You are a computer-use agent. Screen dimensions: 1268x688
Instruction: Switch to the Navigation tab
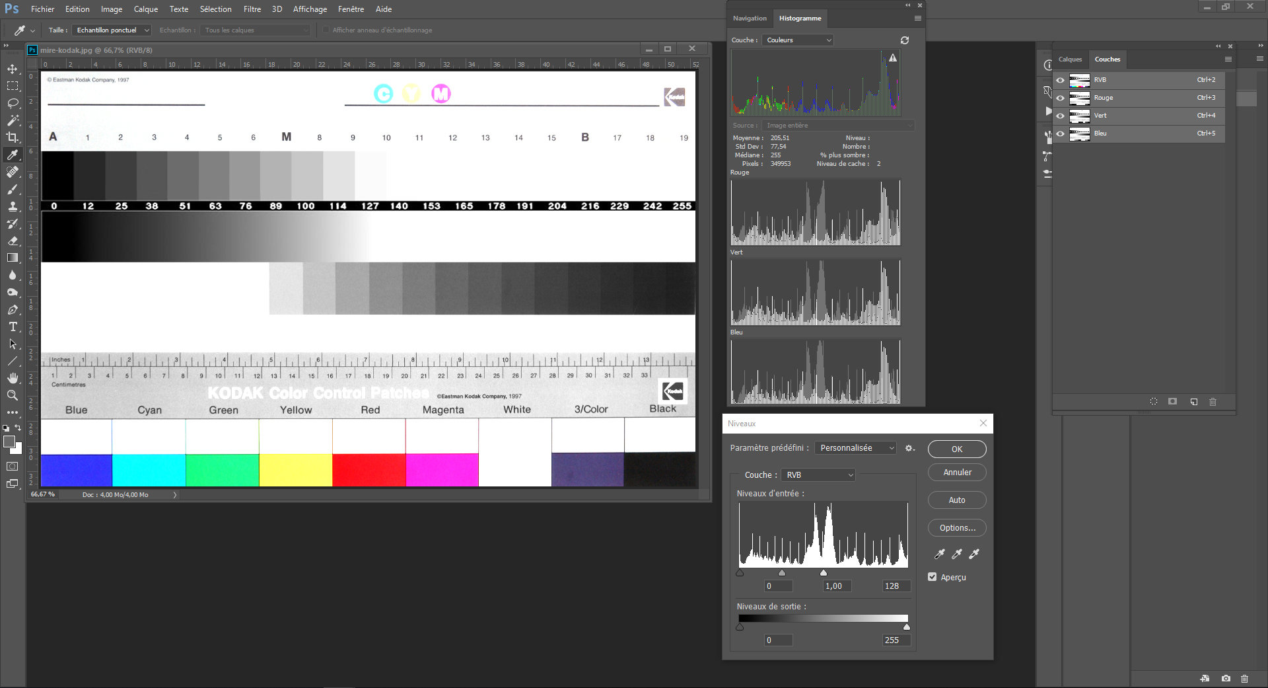pyautogui.click(x=750, y=19)
